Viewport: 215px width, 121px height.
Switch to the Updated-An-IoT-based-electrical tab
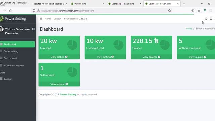point(49,4)
